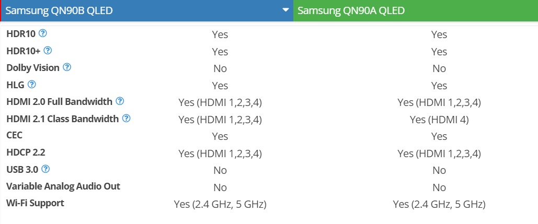This screenshot has width=538, height=224.
Task: Open the HLG info icon
Action: coord(31,84)
